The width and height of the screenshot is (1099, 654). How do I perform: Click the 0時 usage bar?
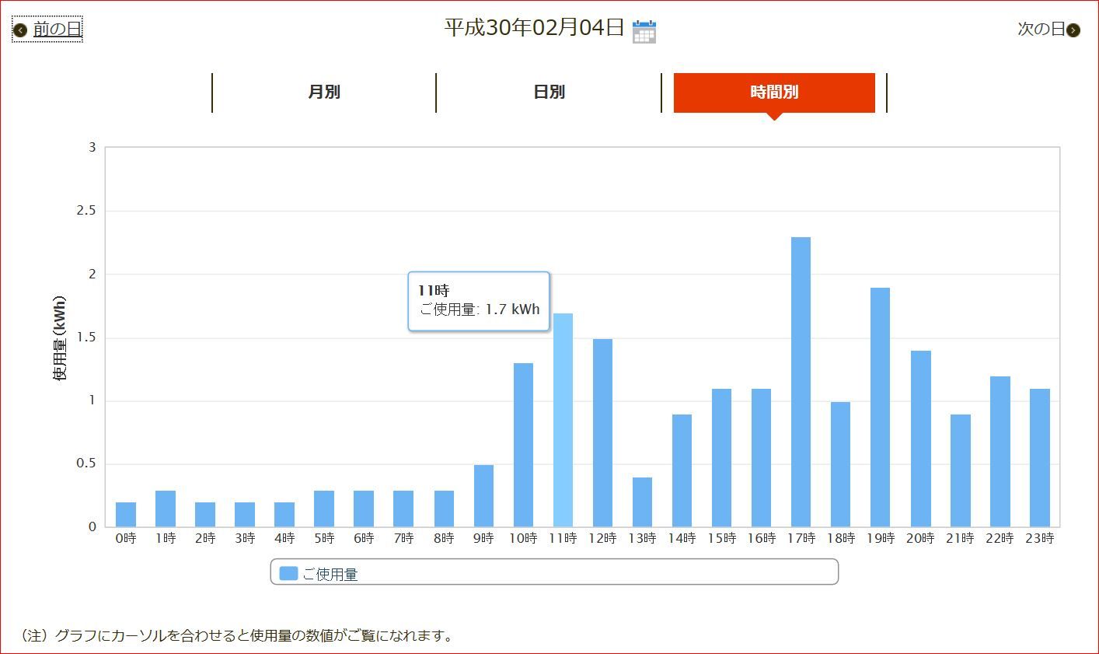coord(126,515)
